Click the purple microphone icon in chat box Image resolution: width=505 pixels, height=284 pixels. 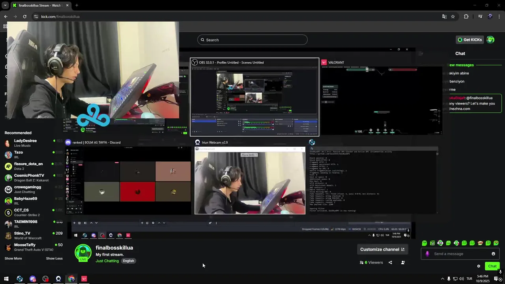click(x=427, y=254)
